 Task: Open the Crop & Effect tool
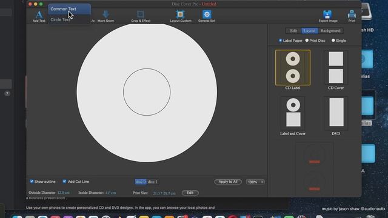141,16
